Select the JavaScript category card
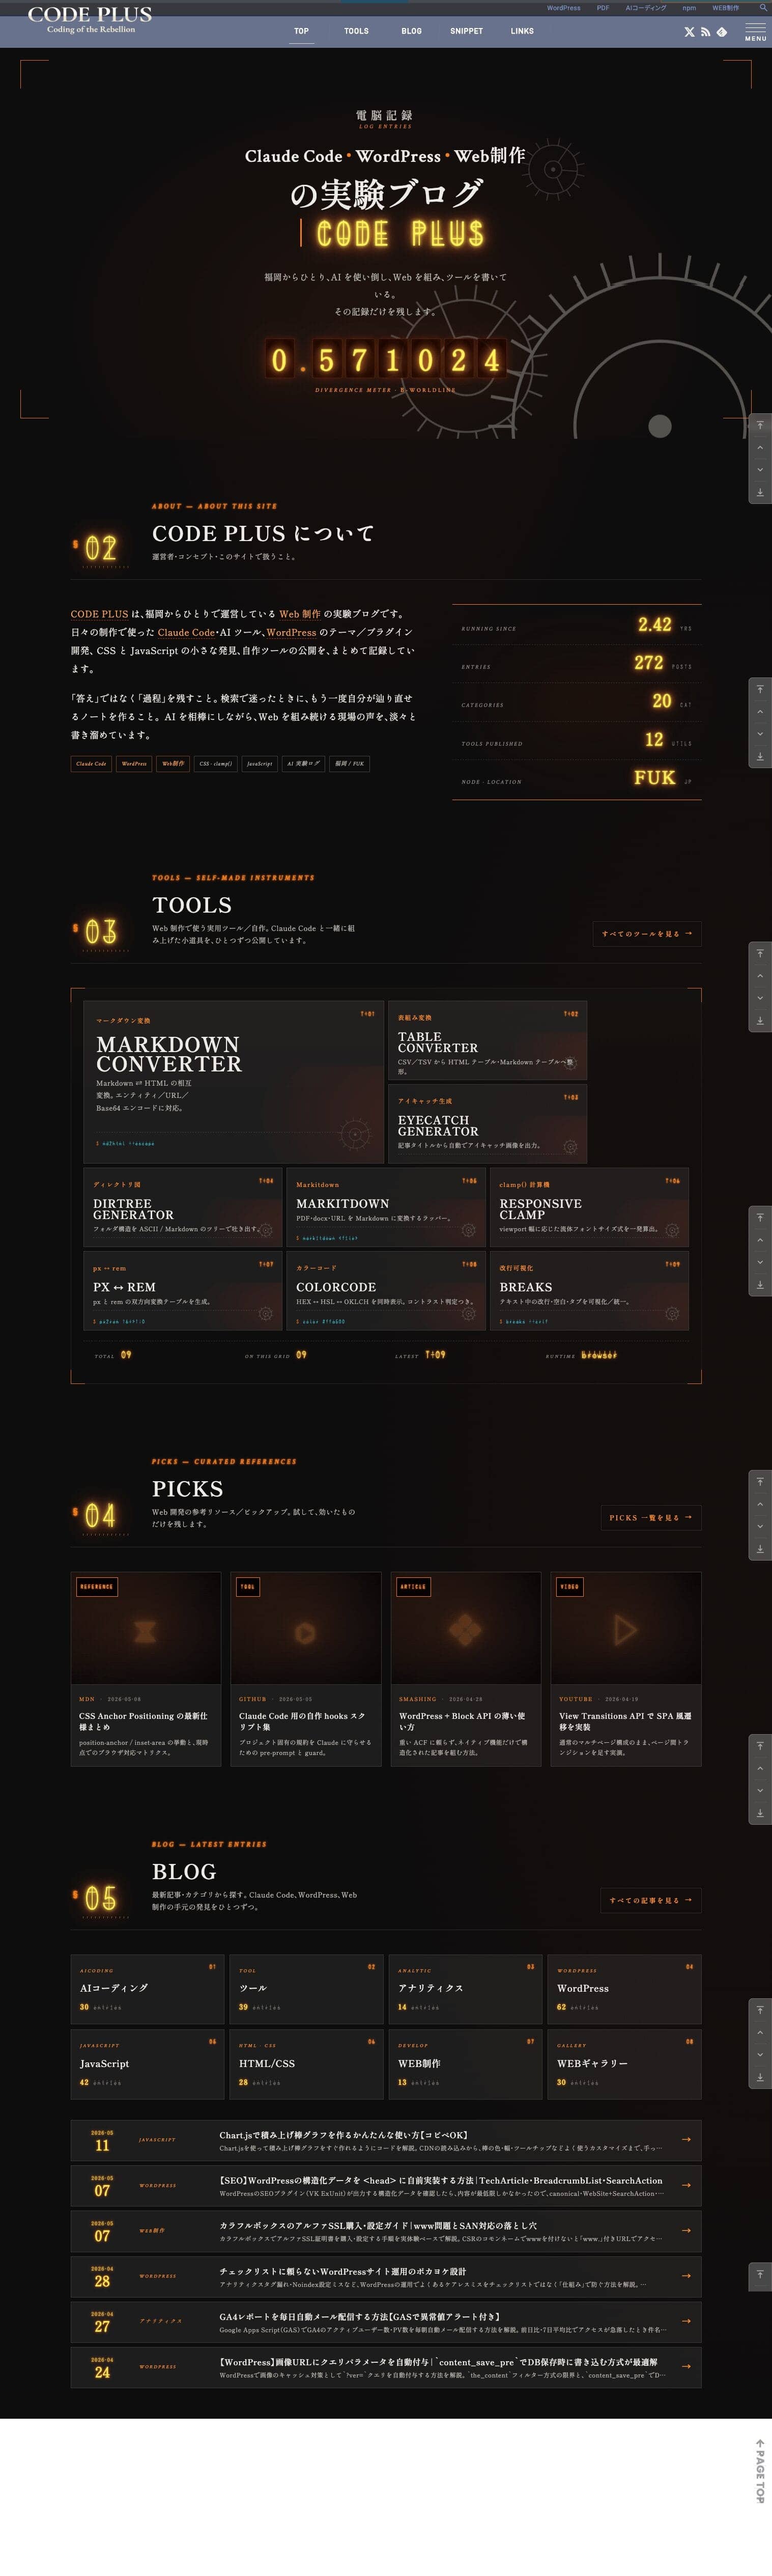 [147, 2064]
